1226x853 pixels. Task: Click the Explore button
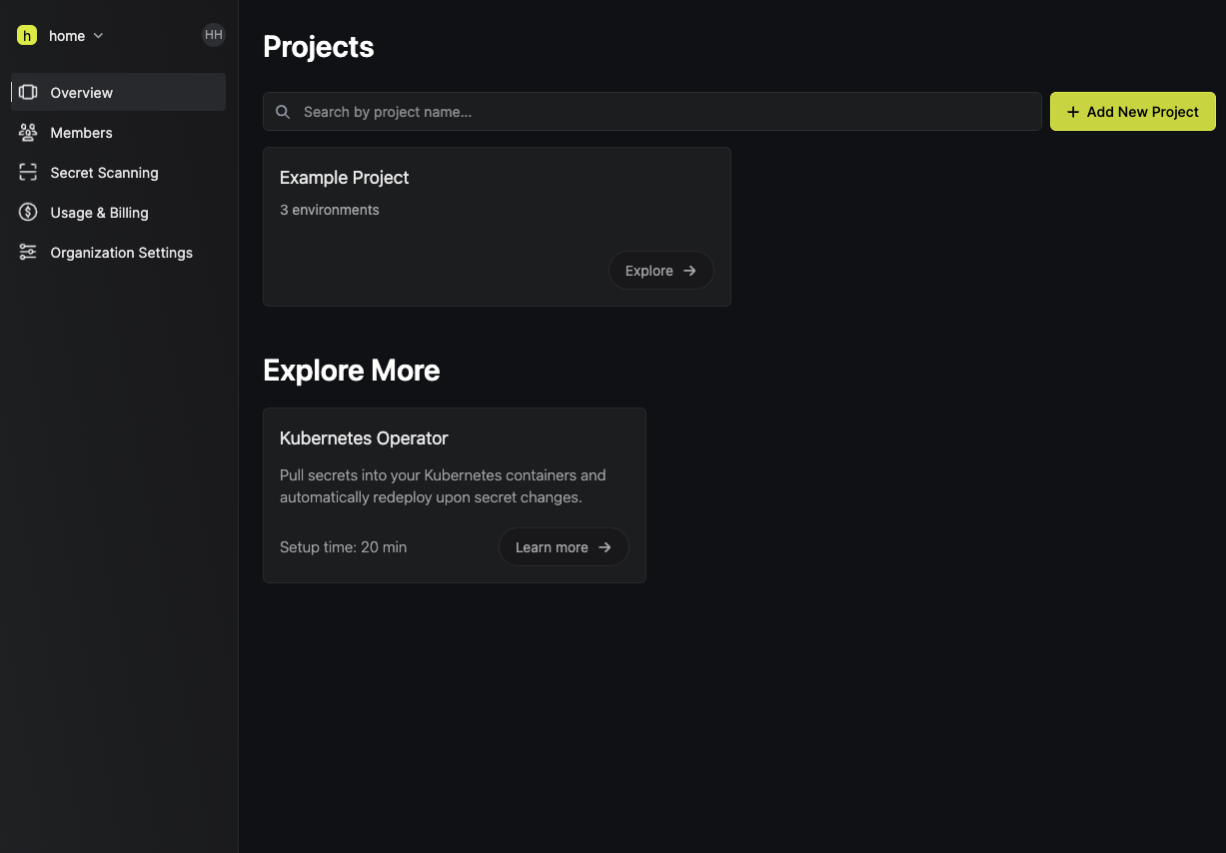(x=661, y=271)
